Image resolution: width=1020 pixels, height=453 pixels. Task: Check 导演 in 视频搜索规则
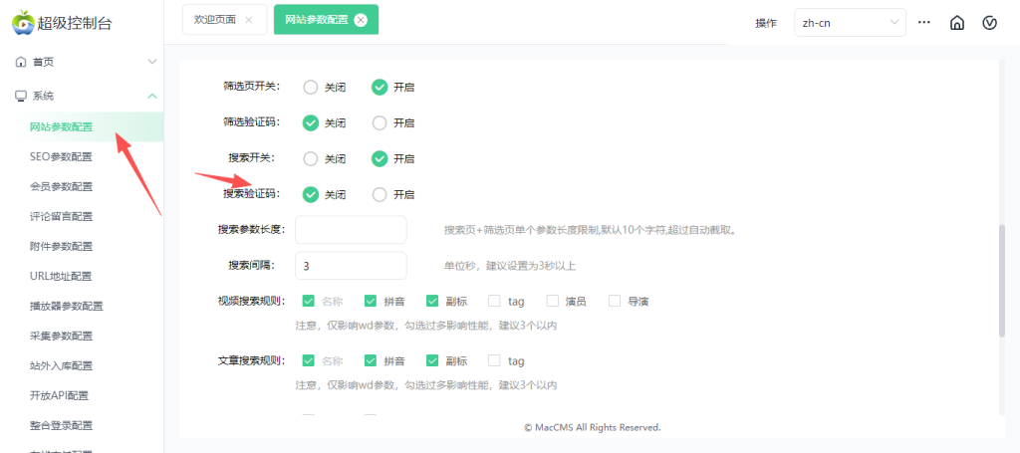[x=615, y=301]
